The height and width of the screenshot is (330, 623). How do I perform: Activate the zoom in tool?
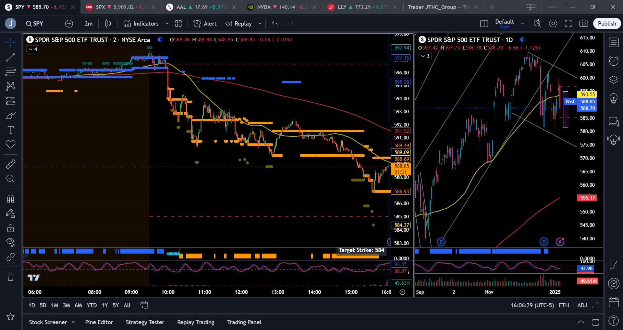pos(10,179)
